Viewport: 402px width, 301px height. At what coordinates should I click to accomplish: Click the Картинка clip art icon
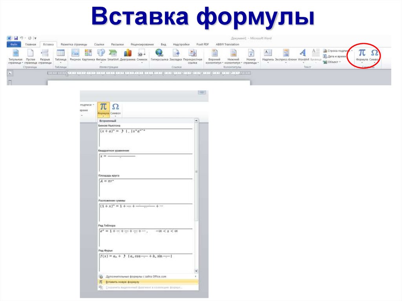[x=88, y=53]
